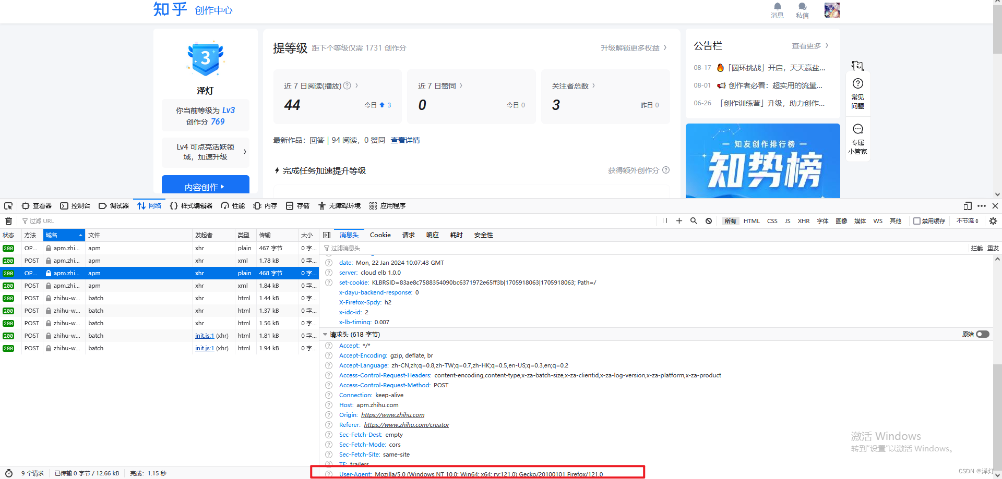
Task: Toggle the request details sidebar pane icon
Action: pos(327,235)
